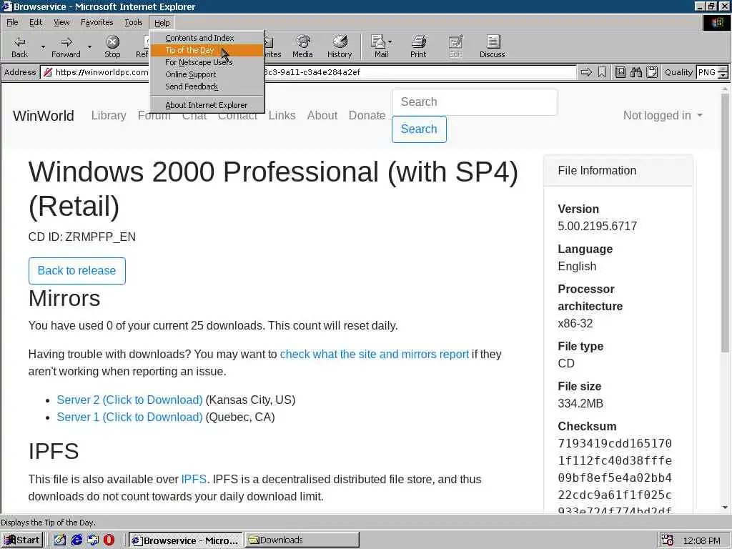This screenshot has height=549, width=732.
Task: Click the Windows logo throbber icon
Action: click(716, 23)
